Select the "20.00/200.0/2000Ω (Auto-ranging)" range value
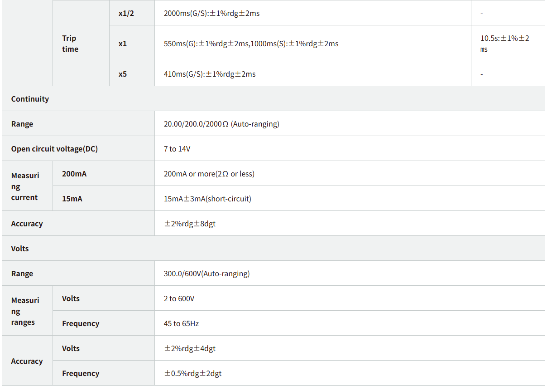 (221, 124)
